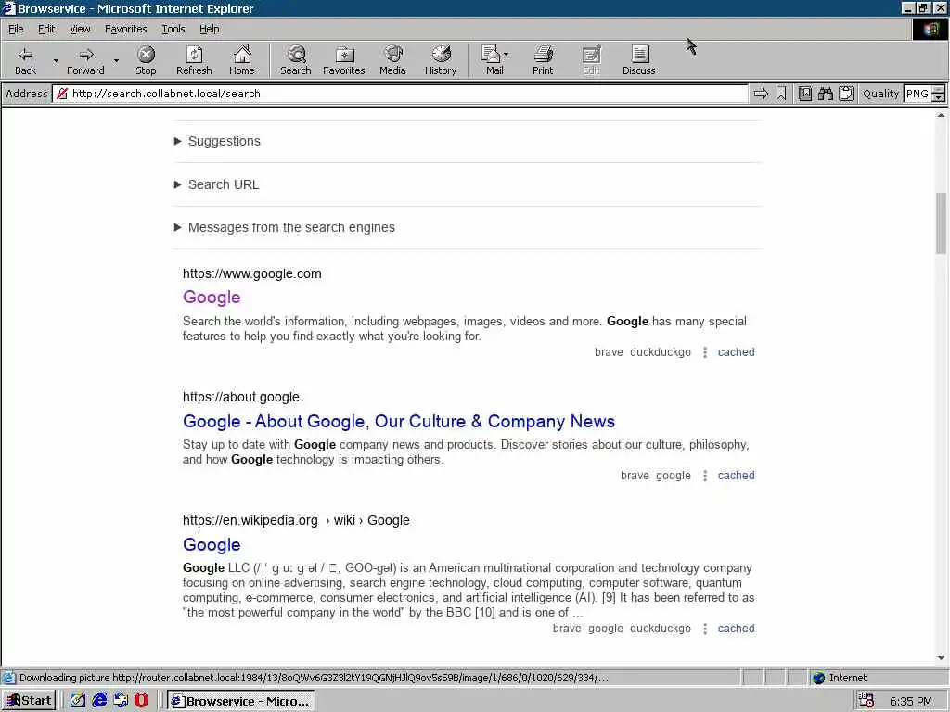Click the third quick launch icon
The width and height of the screenshot is (950, 712).
tap(121, 701)
